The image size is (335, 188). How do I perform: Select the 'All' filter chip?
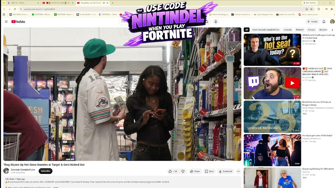click(x=247, y=30)
